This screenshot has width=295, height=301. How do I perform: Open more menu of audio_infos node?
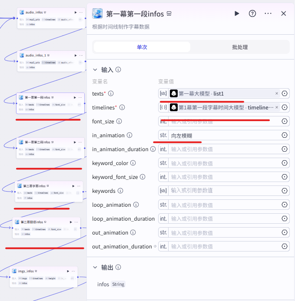pos(81,12)
